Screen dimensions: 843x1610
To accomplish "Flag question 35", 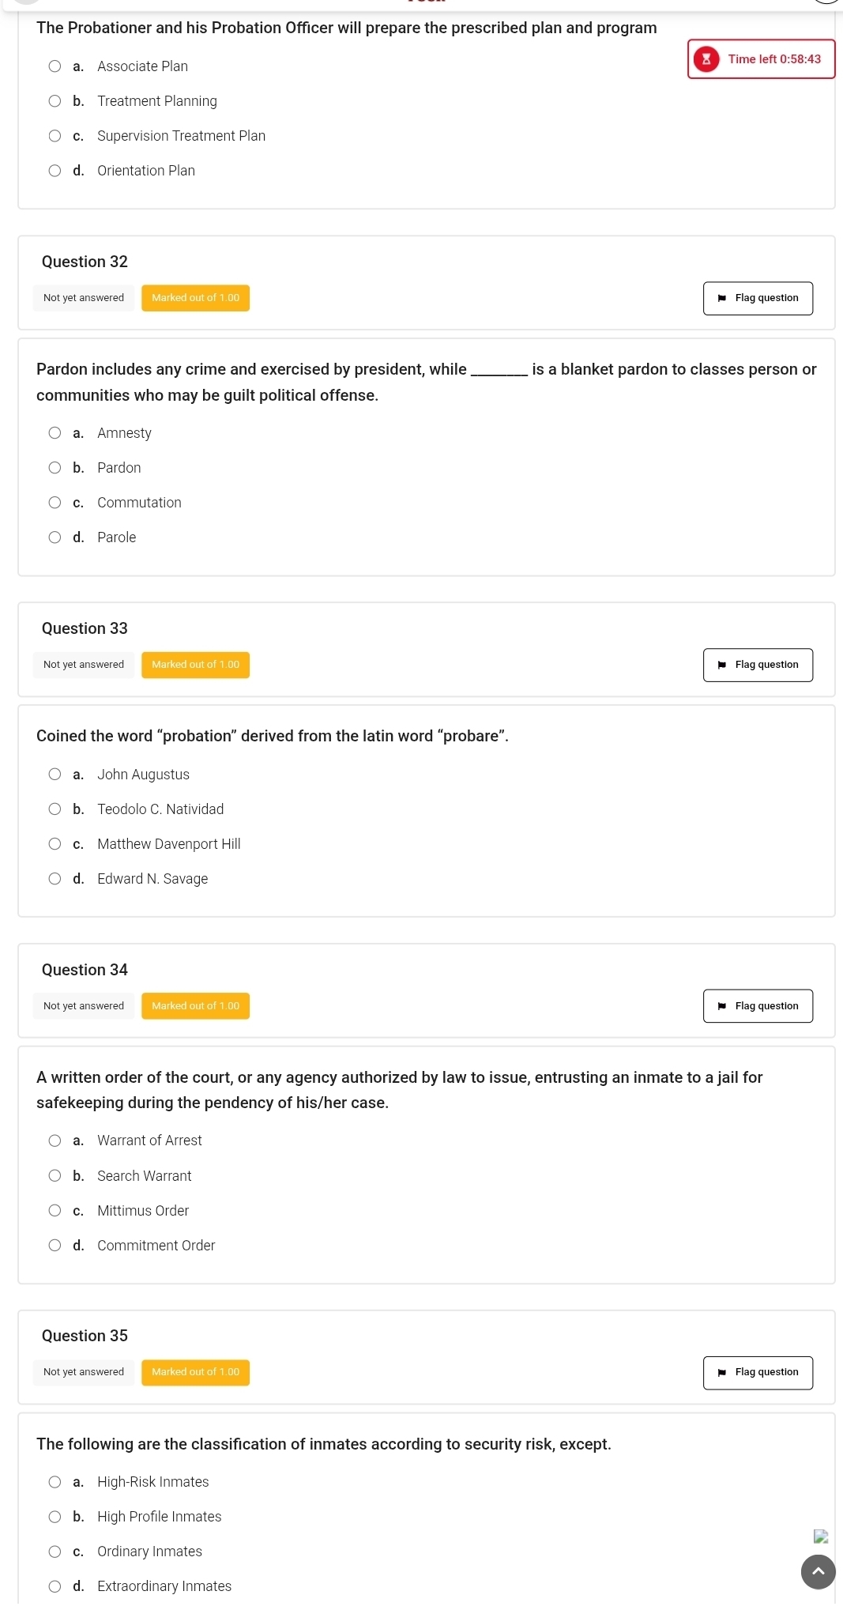I will point(757,1372).
